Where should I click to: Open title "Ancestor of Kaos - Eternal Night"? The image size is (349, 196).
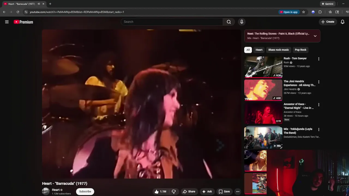[x=299, y=106]
